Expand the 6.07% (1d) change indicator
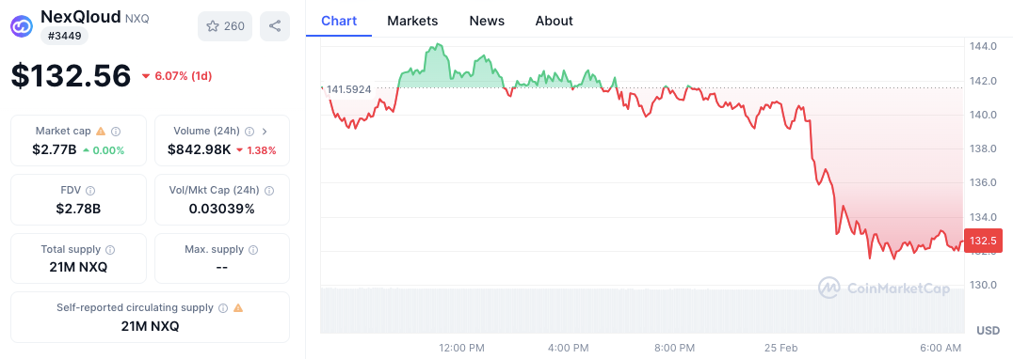The width and height of the screenshot is (1013, 359). tap(176, 76)
